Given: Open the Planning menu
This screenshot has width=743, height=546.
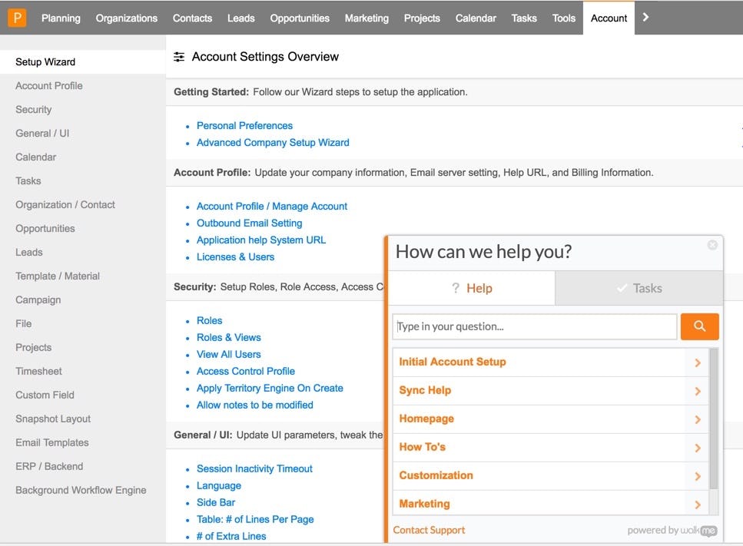Looking at the screenshot, I should tap(61, 18).
